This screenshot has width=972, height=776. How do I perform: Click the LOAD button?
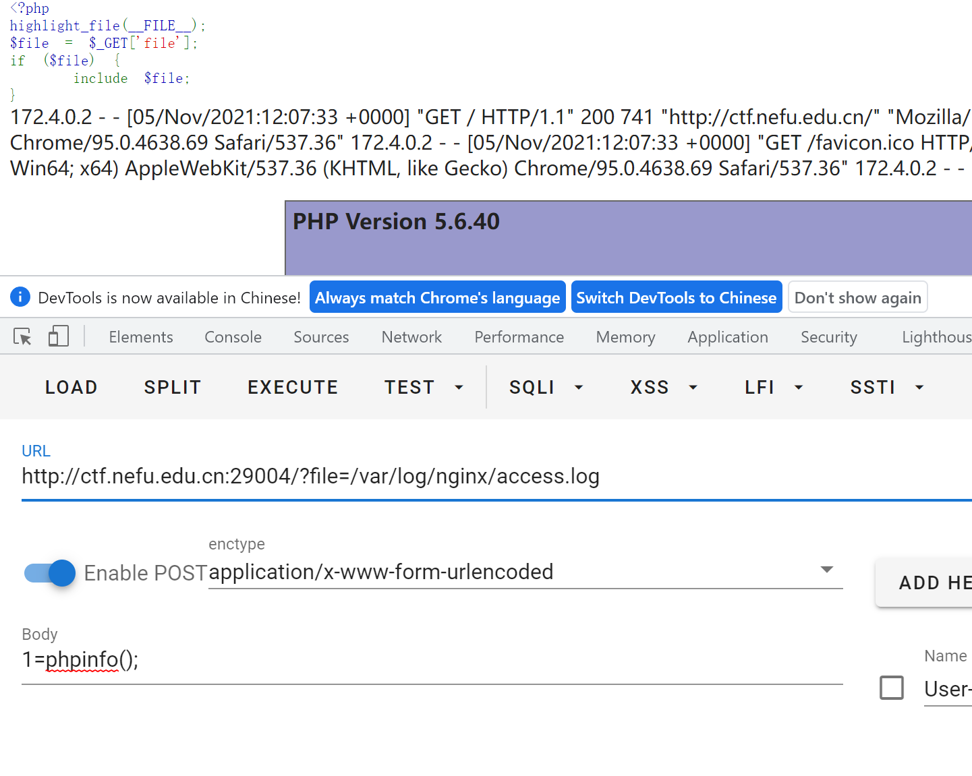pyautogui.click(x=72, y=388)
